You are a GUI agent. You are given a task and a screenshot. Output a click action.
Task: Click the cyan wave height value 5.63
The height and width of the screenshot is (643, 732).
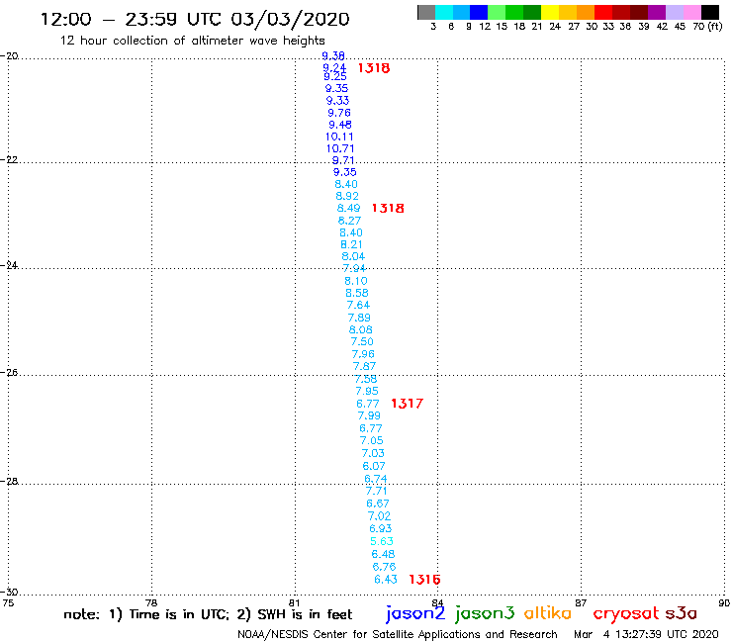click(x=382, y=541)
